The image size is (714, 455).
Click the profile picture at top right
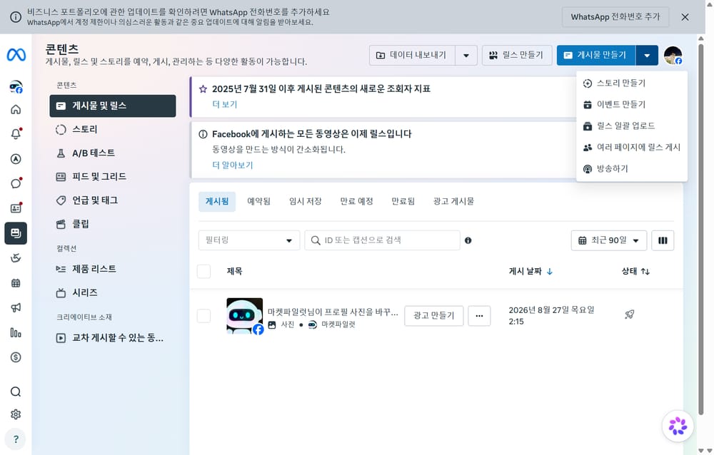pyautogui.click(x=673, y=55)
